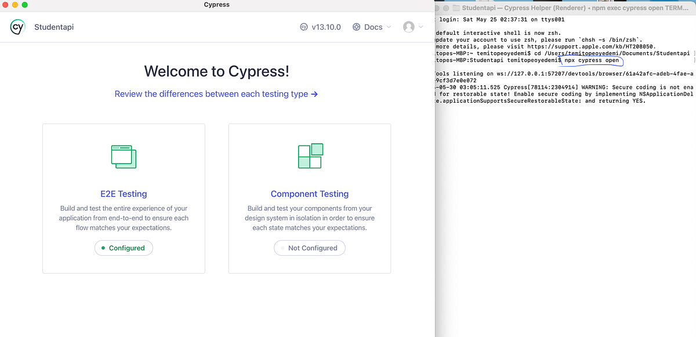696x337 pixels.
Task: Open the review testing type differences link
Action: click(216, 93)
